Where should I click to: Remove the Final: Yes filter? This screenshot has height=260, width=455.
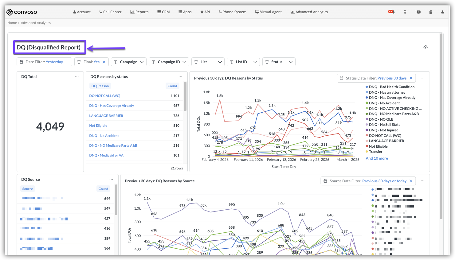tap(104, 62)
